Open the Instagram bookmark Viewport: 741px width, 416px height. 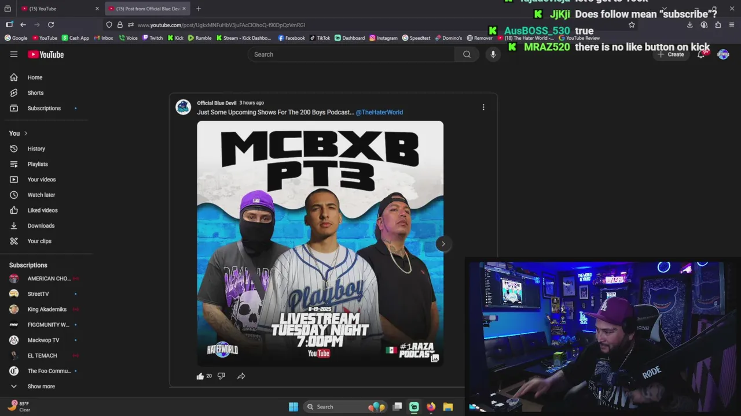(383, 38)
